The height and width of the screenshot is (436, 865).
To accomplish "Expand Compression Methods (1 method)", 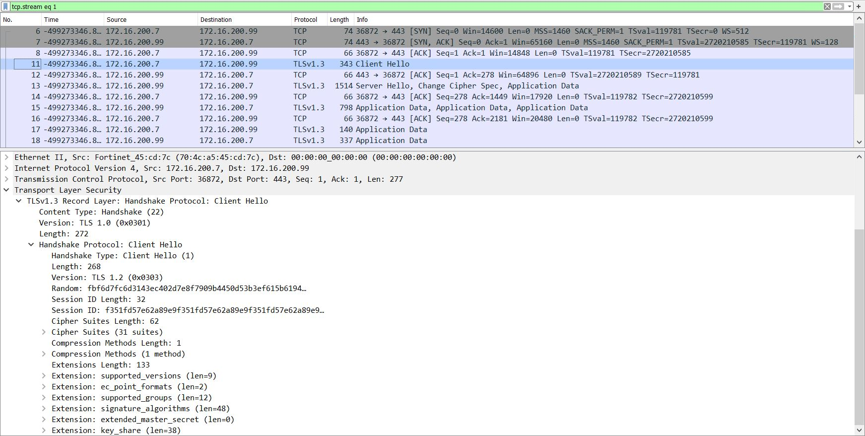I will [44, 354].
